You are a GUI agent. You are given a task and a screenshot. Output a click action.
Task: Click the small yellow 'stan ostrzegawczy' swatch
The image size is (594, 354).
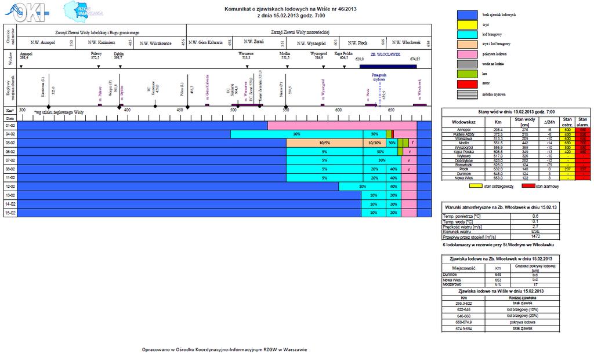tap(476, 186)
